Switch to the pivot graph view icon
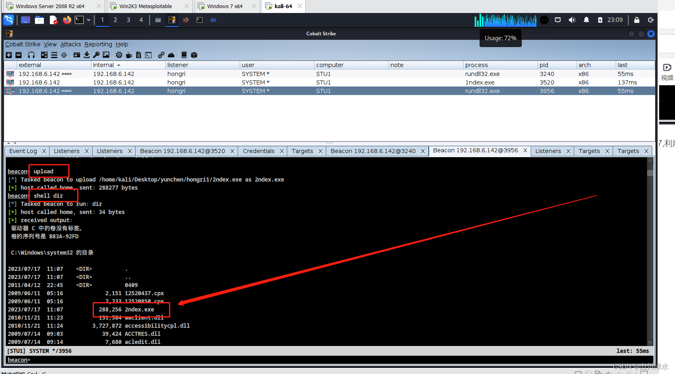The image size is (675, 374). [44, 55]
